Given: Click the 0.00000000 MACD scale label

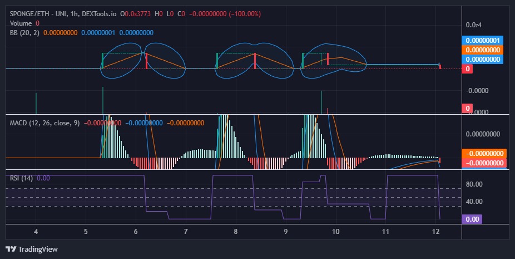Looking at the screenshot, I should click(483, 134).
